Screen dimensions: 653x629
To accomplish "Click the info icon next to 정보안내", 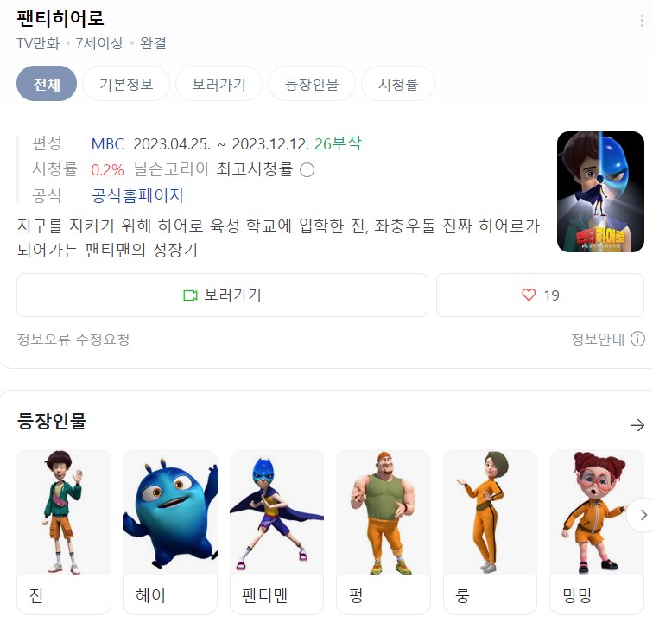I will coord(637,339).
